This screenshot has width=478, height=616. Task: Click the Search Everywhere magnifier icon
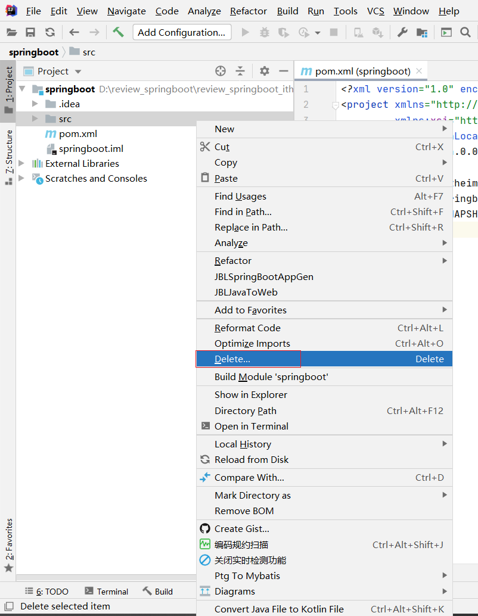465,32
